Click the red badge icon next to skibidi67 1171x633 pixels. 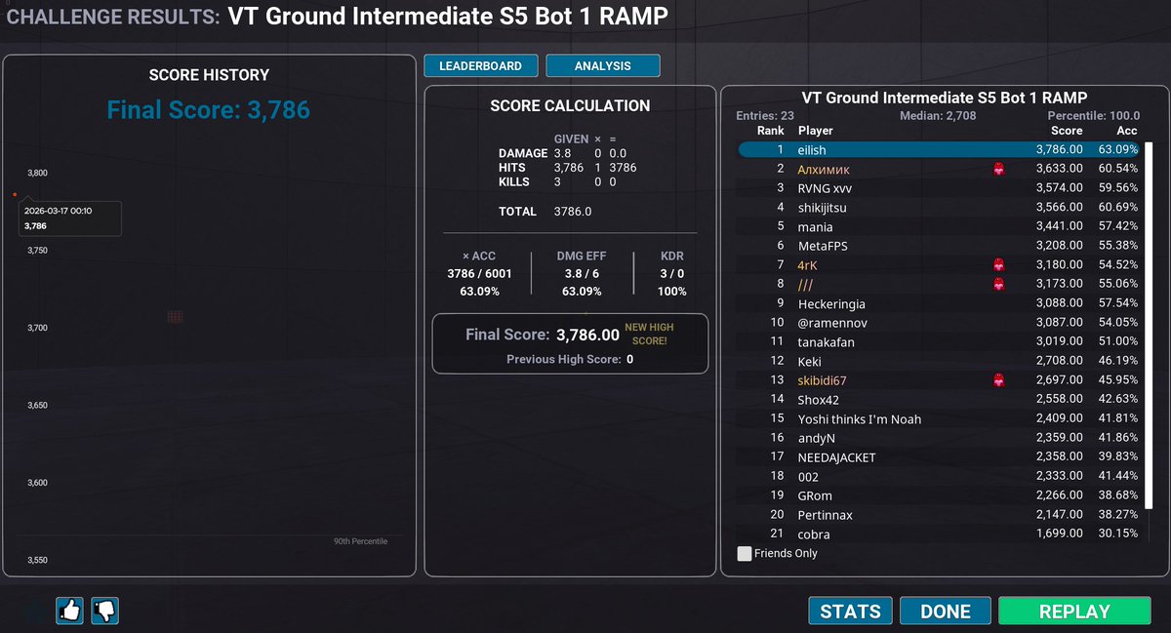(998, 379)
